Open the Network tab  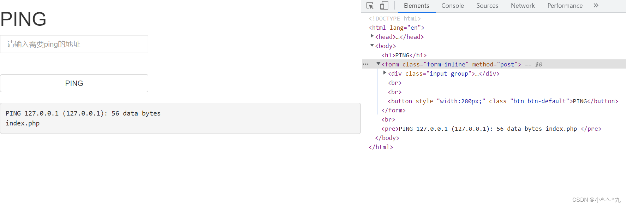[523, 6]
